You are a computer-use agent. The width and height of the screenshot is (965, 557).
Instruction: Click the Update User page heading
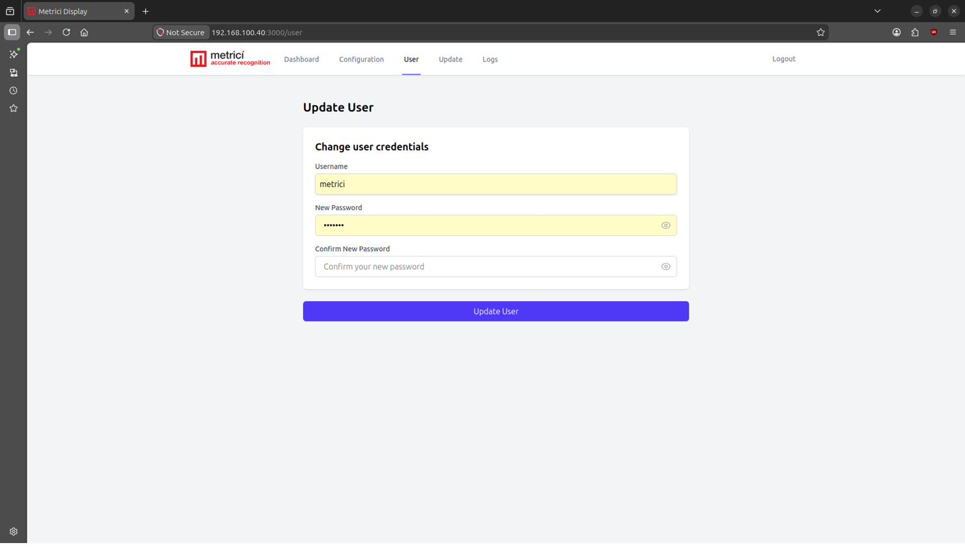[x=338, y=107]
